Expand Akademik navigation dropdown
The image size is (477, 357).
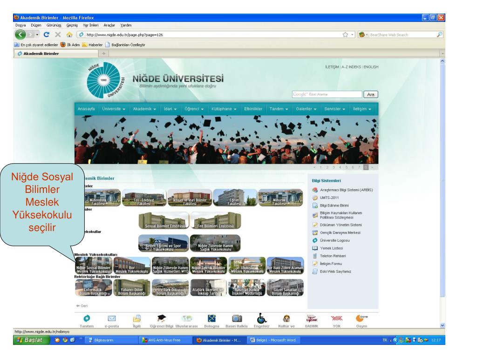(x=144, y=109)
